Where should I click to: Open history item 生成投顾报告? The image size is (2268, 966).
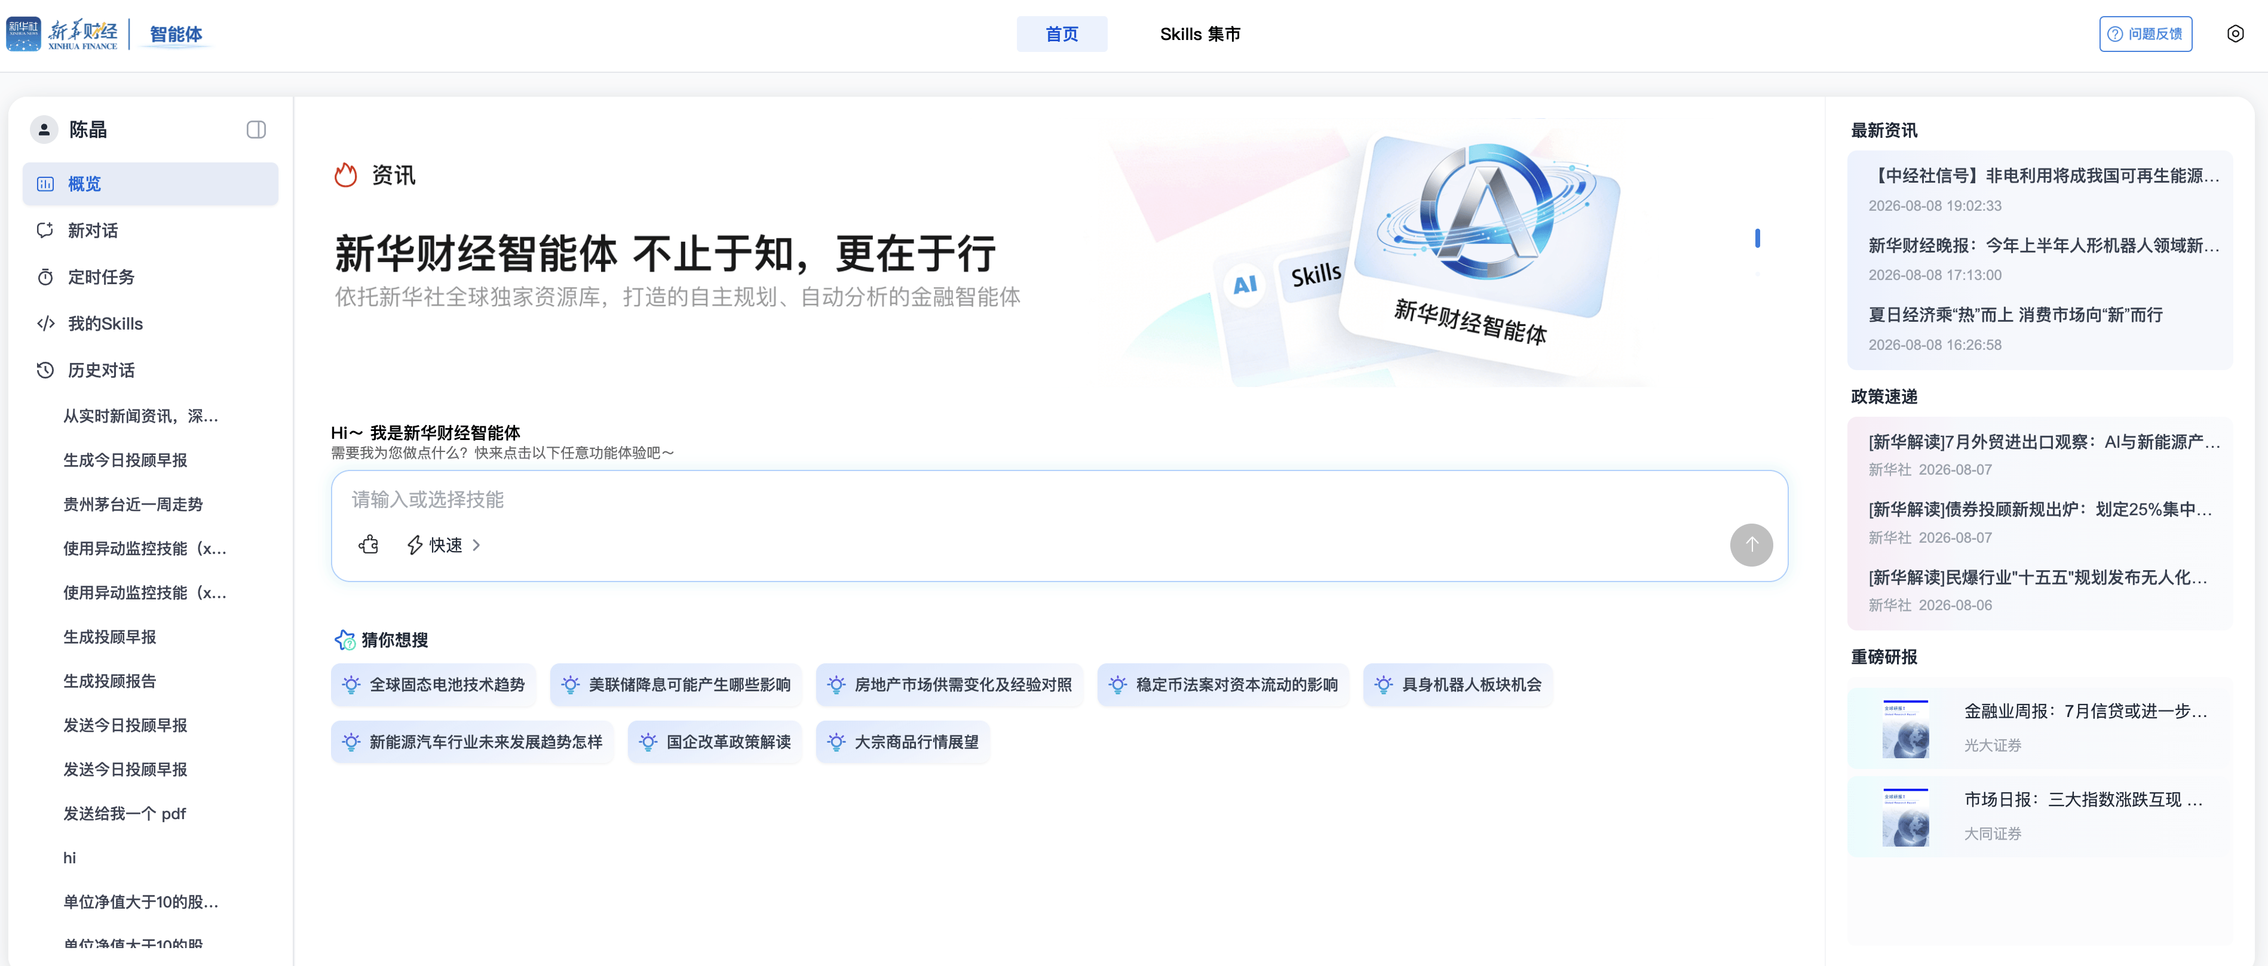pyautogui.click(x=109, y=681)
